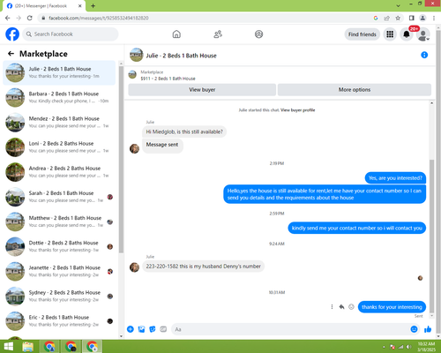
Task: Open File Explorer from the taskbar
Action: (x=28, y=347)
